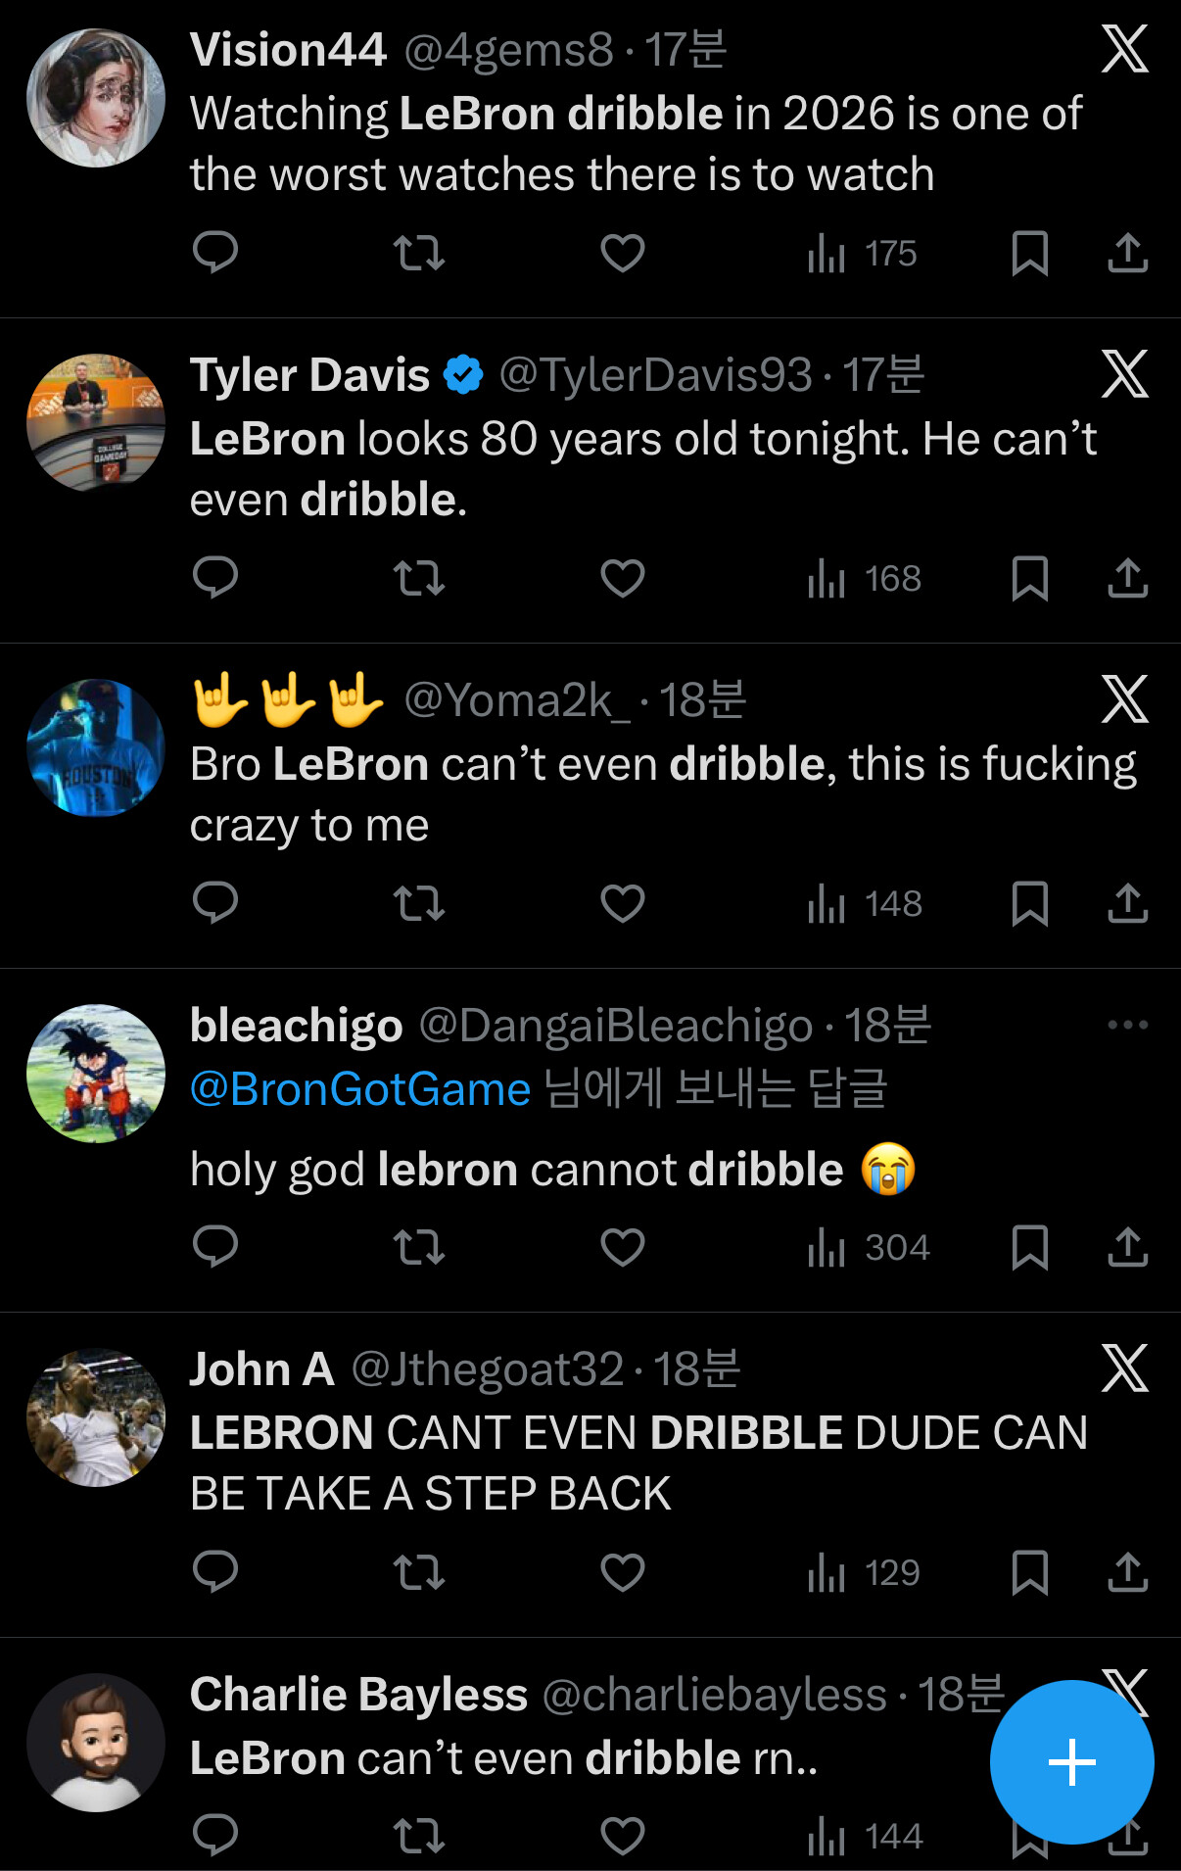Bookmark John A's tweet
Image resolution: width=1181 pixels, height=1871 pixels.
point(1029,1572)
